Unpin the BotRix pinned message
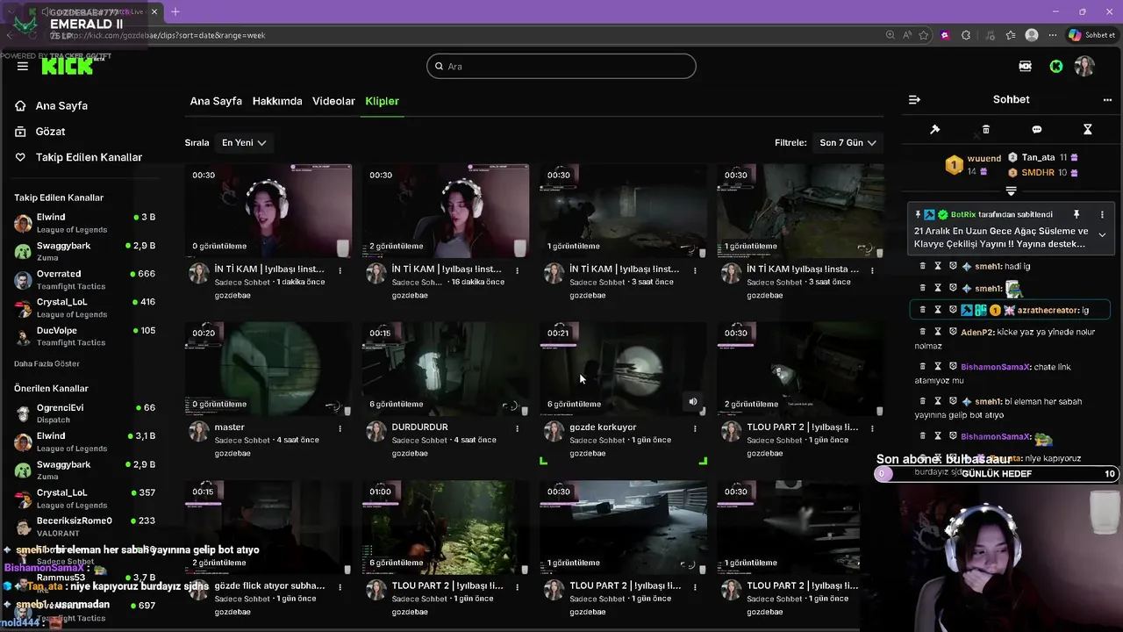The height and width of the screenshot is (632, 1123). pyautogui.click(x=1077, y=214)
